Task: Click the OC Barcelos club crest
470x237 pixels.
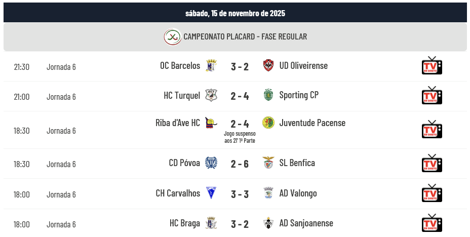Action: point(211,66)
